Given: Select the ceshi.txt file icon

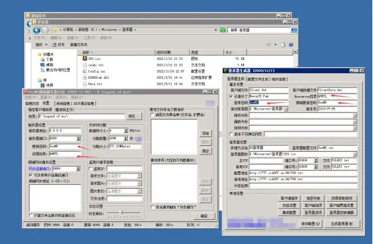Looking at the screenshot, I should click(x=85, y=65).
